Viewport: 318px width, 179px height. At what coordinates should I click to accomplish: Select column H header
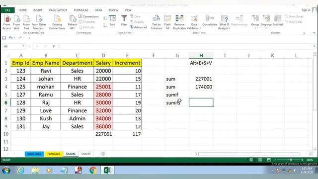[x=201, y=55]
